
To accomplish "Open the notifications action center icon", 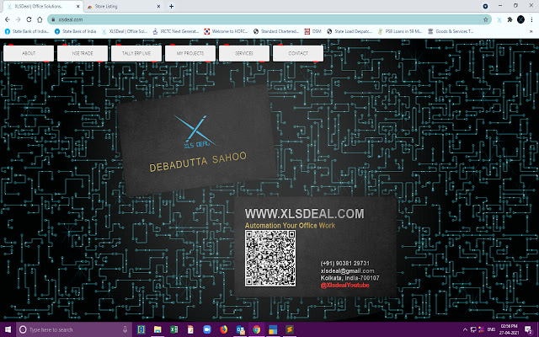I will coord(529,329).
